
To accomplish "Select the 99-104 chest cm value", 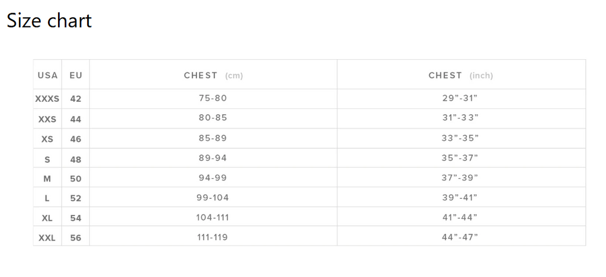I will pyautogui.click(x=212, y=198).
